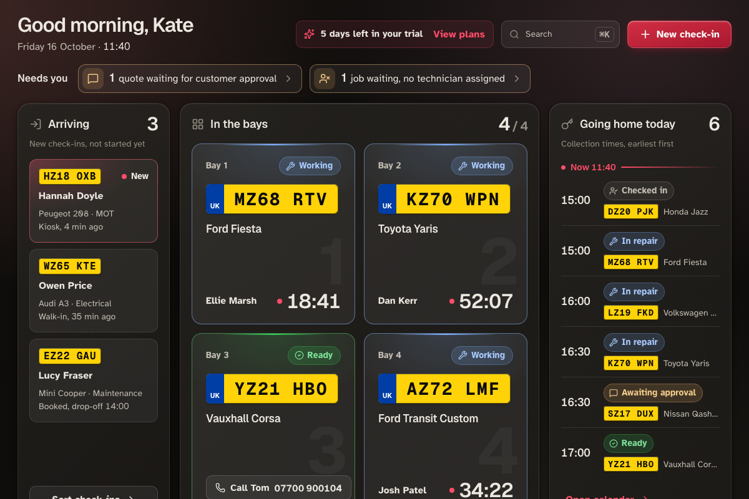This screenshot has height=499, width=749.
Task: Click the plus icon on New check-in
Action: (645, 34)
